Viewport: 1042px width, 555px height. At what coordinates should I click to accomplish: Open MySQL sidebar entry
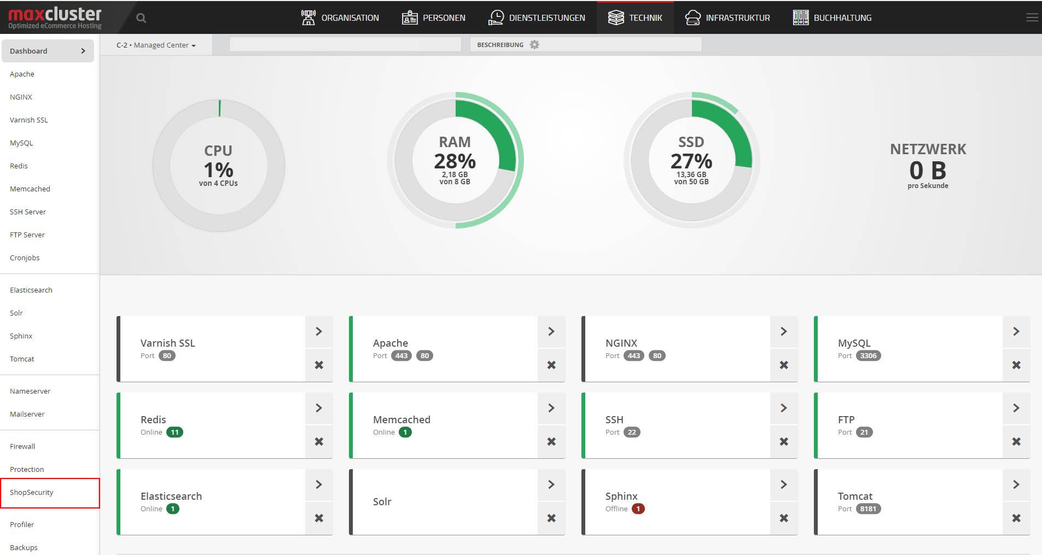pos(21,143)
